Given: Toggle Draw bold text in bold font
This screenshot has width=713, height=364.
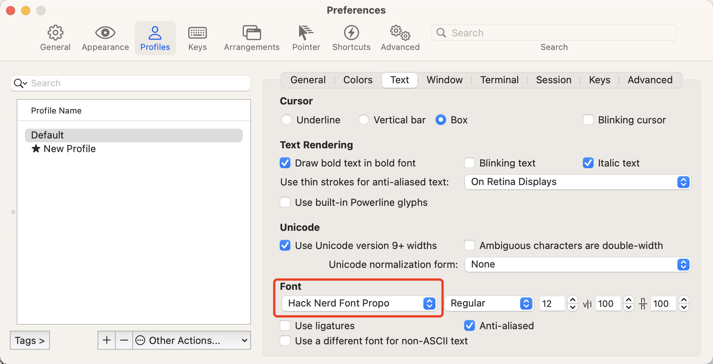Looking at the screenshot, I should pos(285,163).
